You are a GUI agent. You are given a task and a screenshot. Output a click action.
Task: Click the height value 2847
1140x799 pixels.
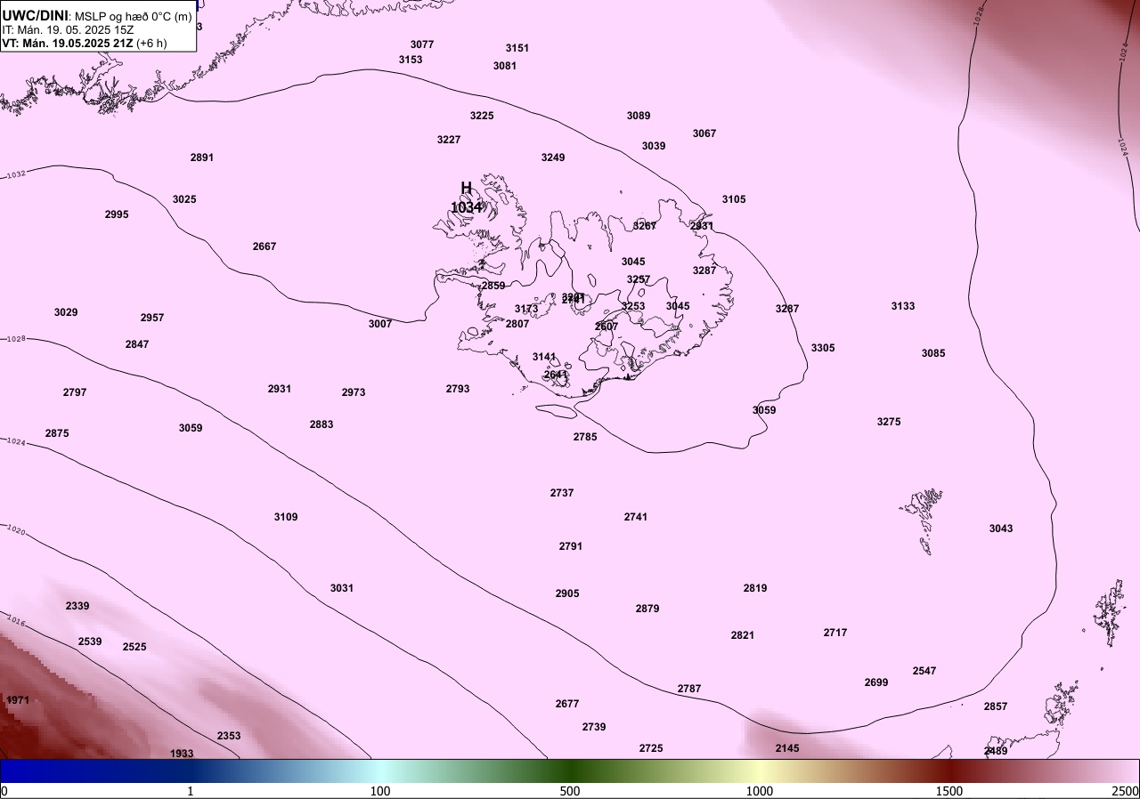[x=137, y=344]
